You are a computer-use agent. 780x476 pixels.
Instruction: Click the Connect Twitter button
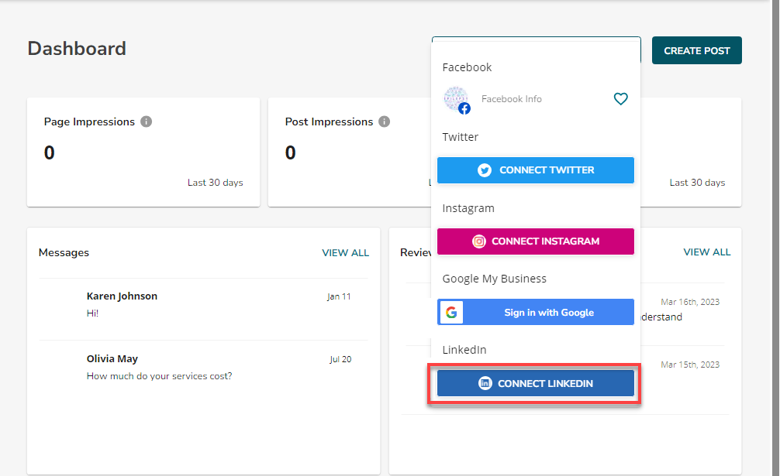point(535,170)
